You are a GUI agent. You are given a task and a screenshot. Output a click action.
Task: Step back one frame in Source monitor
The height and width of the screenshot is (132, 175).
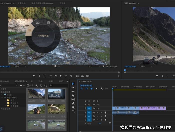(x=56, y=76)
